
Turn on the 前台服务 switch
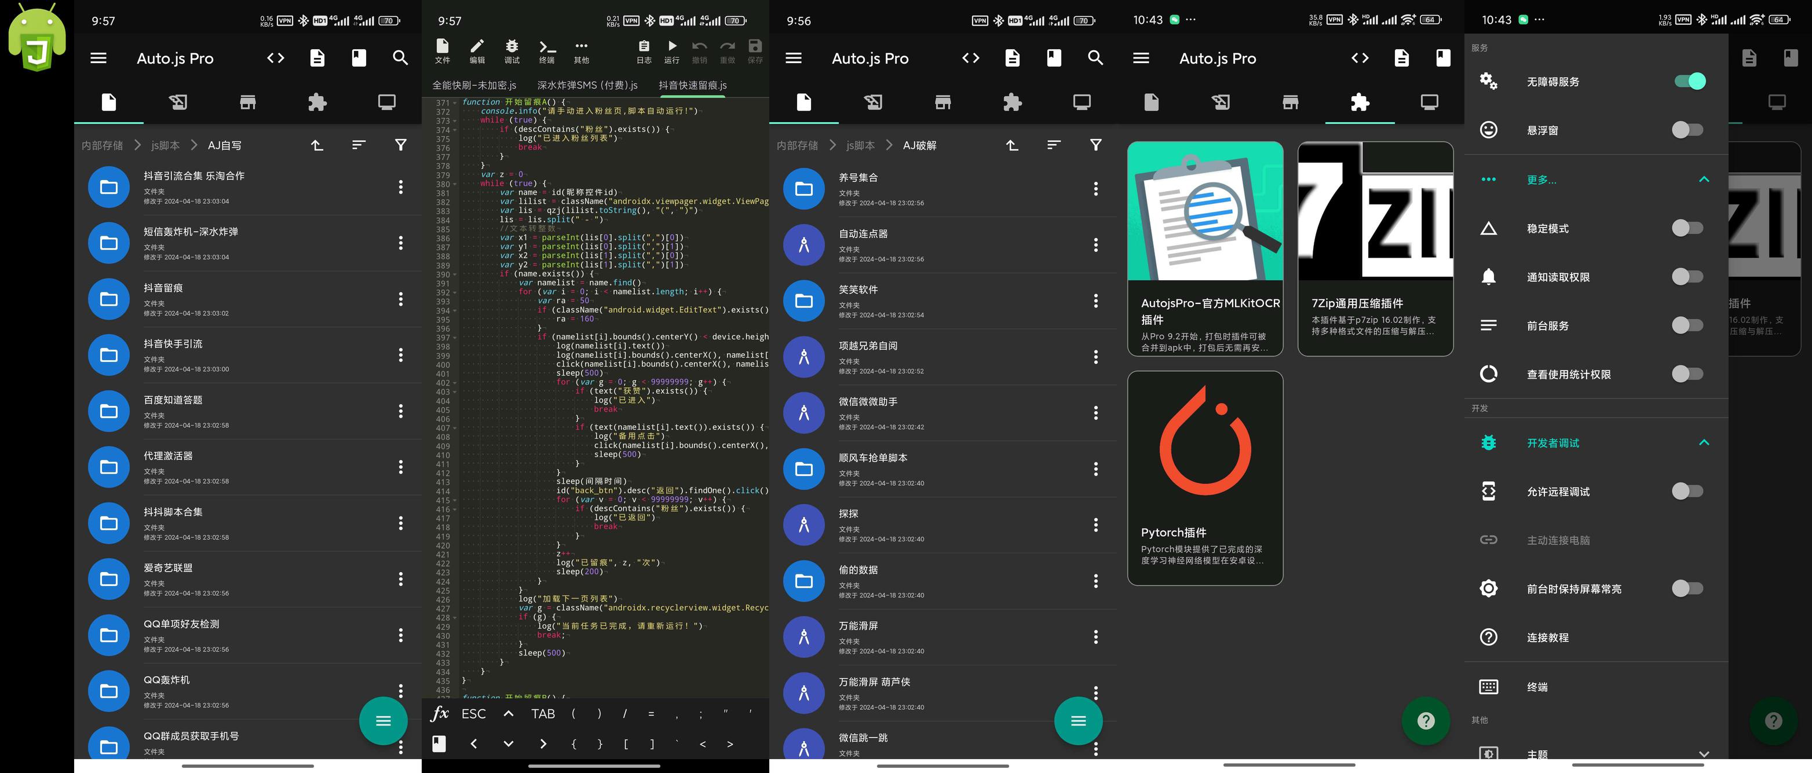(x=1687, y=325)
